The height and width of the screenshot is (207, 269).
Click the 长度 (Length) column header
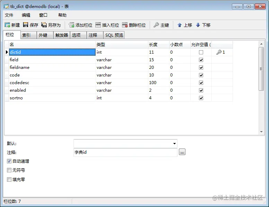(158, 45)
